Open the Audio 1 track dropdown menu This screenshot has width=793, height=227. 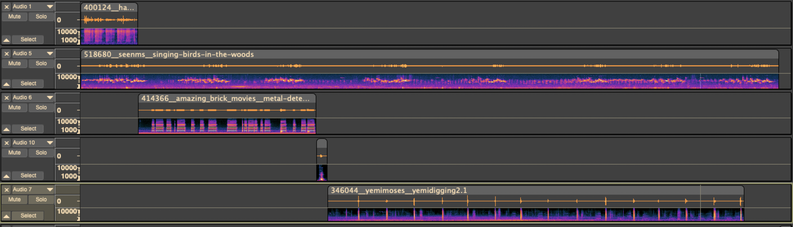click(33, 7)
